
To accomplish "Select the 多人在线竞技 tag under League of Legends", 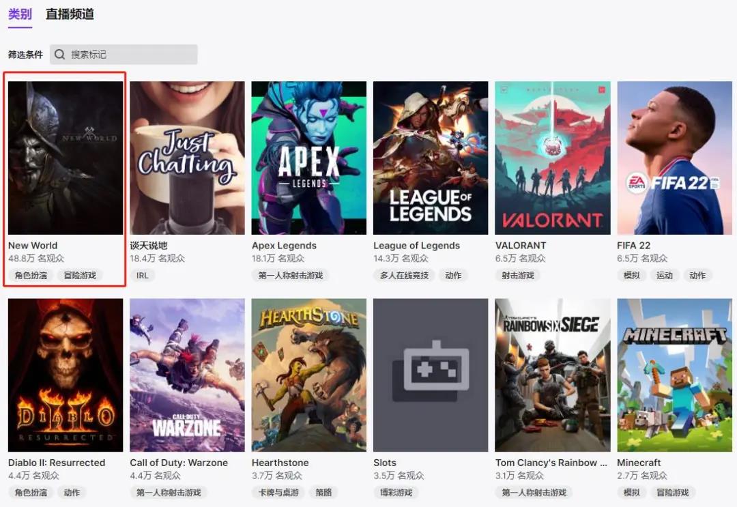I will tap(405, 276).
